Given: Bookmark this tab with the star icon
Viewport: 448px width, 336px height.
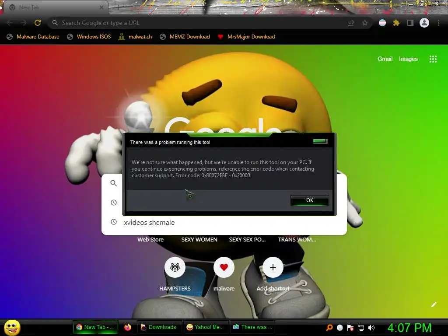Looking at the screenshot, I should pos(364,23).
